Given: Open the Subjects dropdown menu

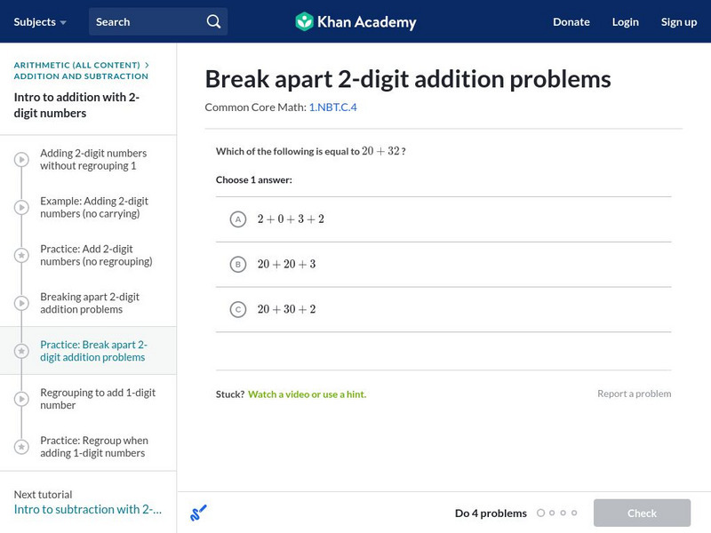Looking at the screenshot, I should pyautogui.click(x=40, y=21).
